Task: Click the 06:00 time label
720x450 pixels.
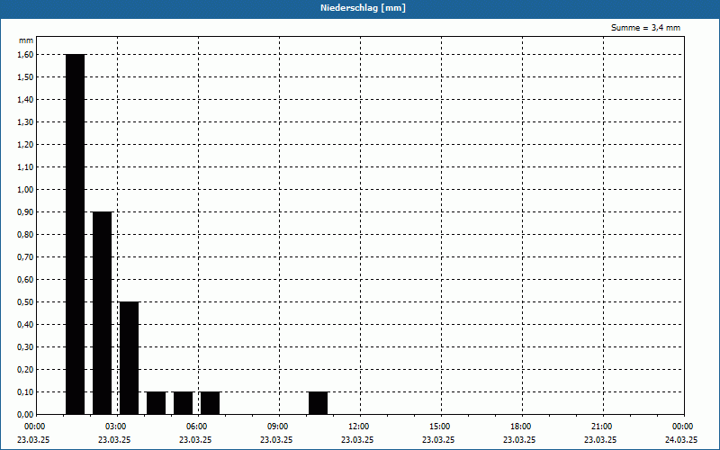Action: pyautogui.click(x=197, y=427)
